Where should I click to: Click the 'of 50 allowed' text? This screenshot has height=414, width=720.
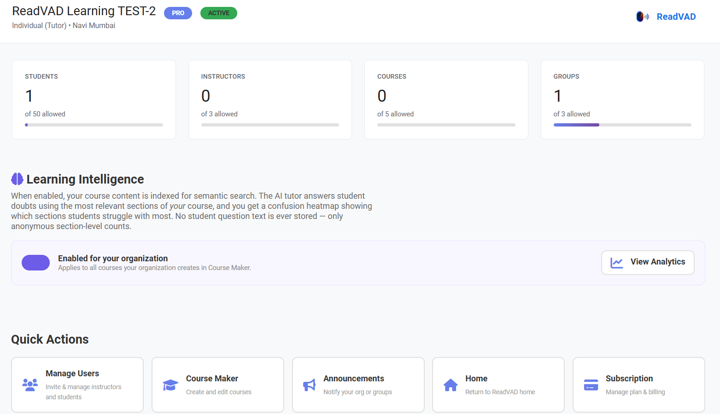(45, 114)
